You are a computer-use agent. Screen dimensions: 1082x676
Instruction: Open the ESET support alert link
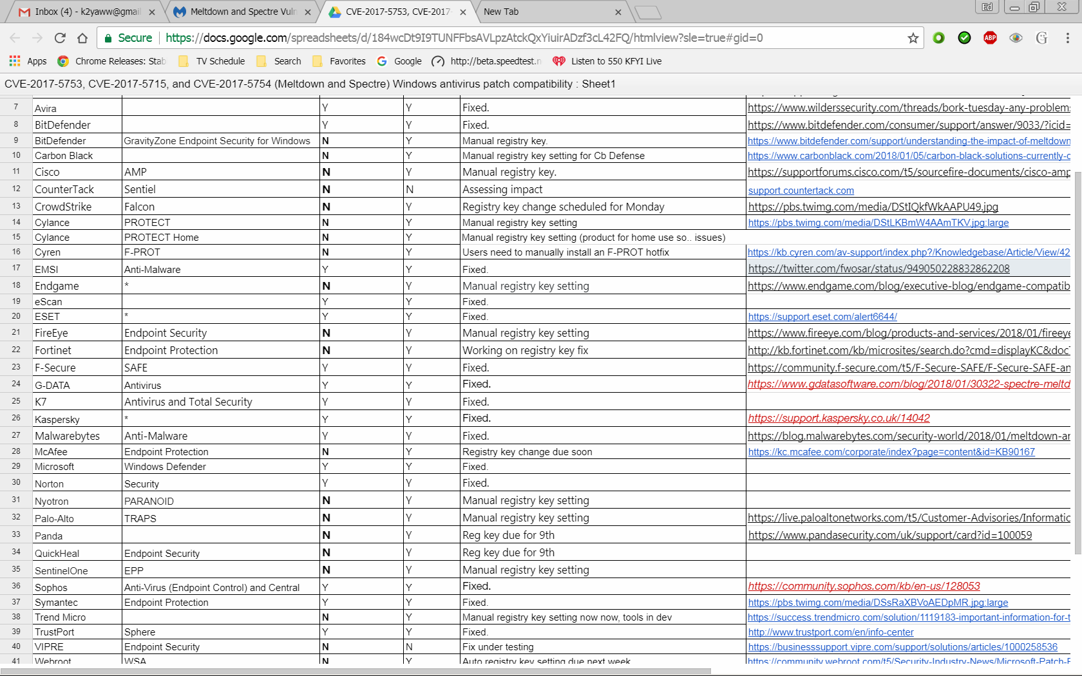(x=822, y=317)
